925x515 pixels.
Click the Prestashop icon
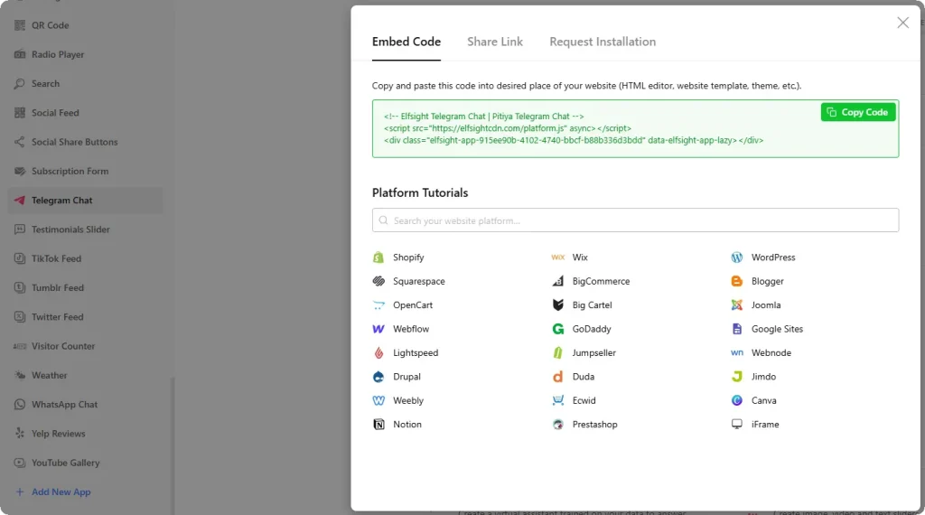point(557,424)
